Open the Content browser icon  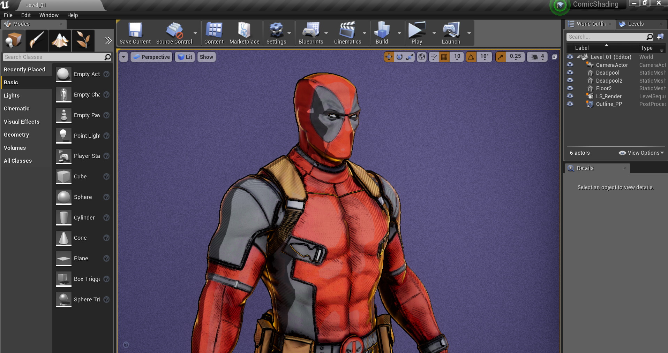pos(214,33)
